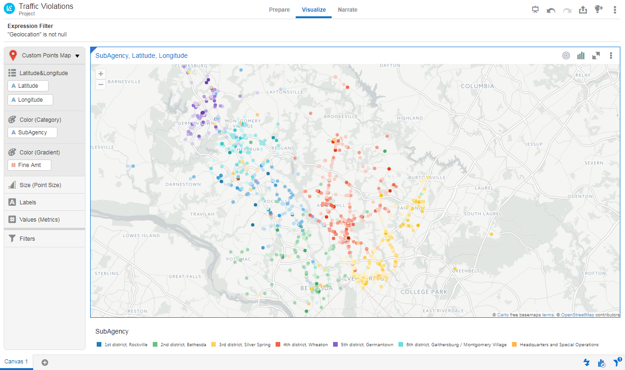Click the "Geolocation" is not null filter text

tap(37, 35)
